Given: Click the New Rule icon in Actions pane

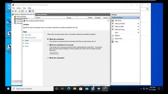Looking at the screenshot, I should [x=113, y=21].
